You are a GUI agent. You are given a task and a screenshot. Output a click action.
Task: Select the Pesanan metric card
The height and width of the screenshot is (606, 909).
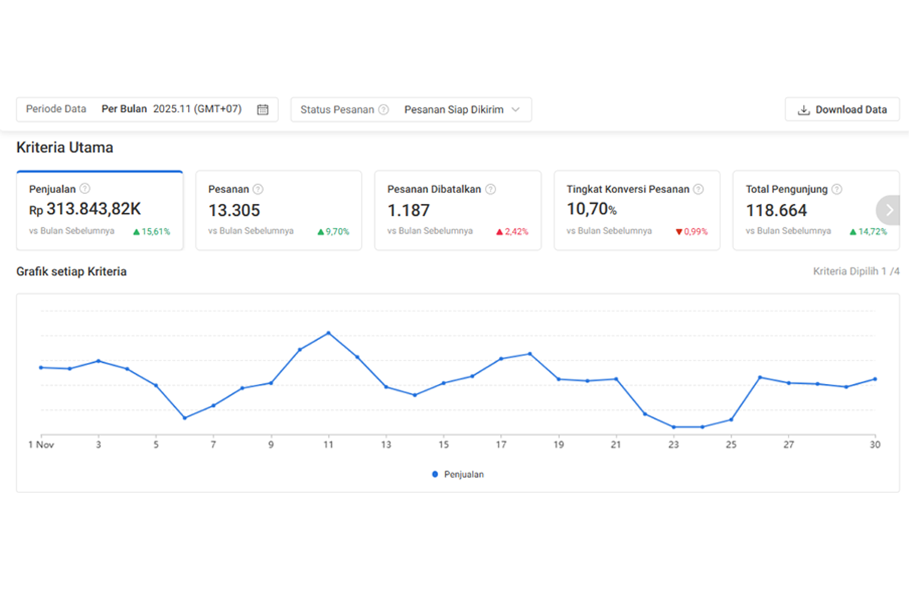pos(279,211)
